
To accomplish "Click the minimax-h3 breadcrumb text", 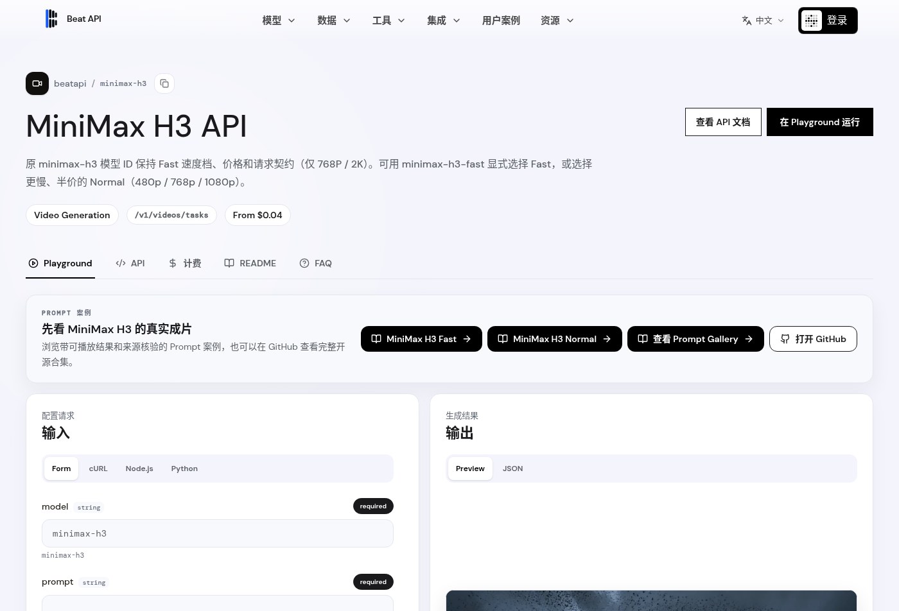I will click(123, 83).
